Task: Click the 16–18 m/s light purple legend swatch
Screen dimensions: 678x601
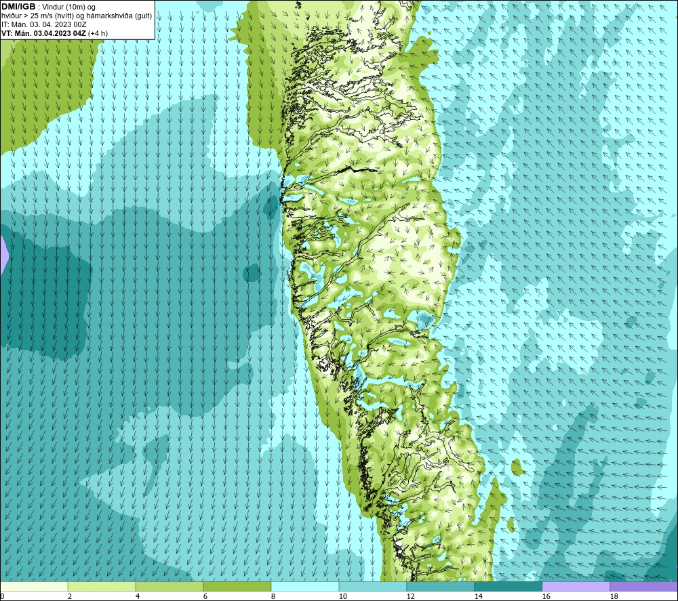Action: pyautogui.click(x=576, y=586)
